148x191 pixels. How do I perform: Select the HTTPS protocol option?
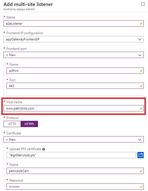coord(29,124)
